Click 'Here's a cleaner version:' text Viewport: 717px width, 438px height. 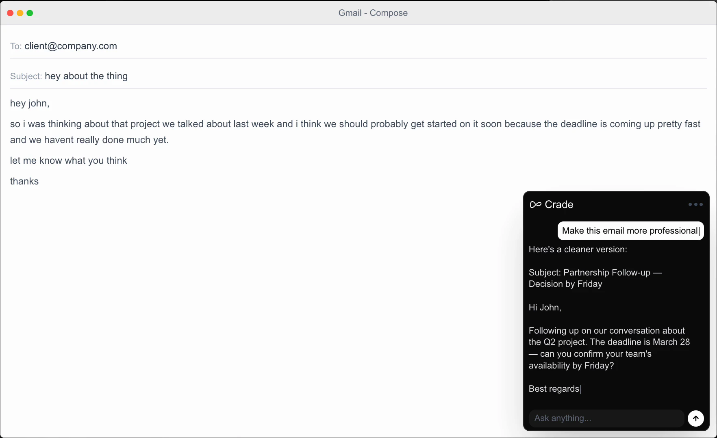578,249
